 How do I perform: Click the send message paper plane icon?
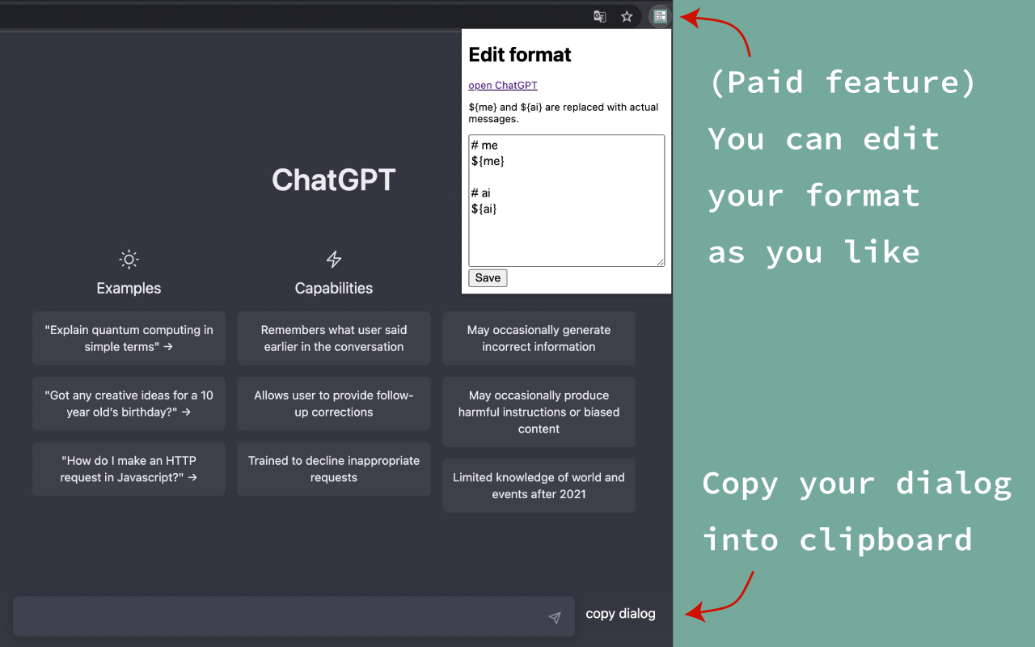tap(555, 618)
